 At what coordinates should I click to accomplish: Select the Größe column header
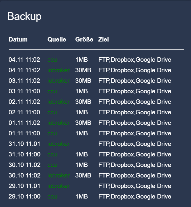click(x=84, y=39)
